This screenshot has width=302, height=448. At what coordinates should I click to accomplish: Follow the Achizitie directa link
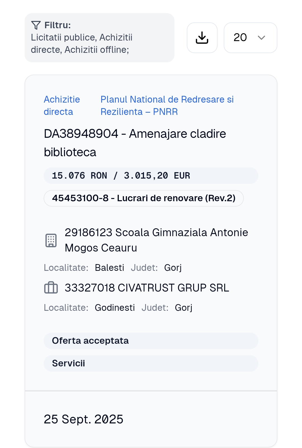point(62,105)
